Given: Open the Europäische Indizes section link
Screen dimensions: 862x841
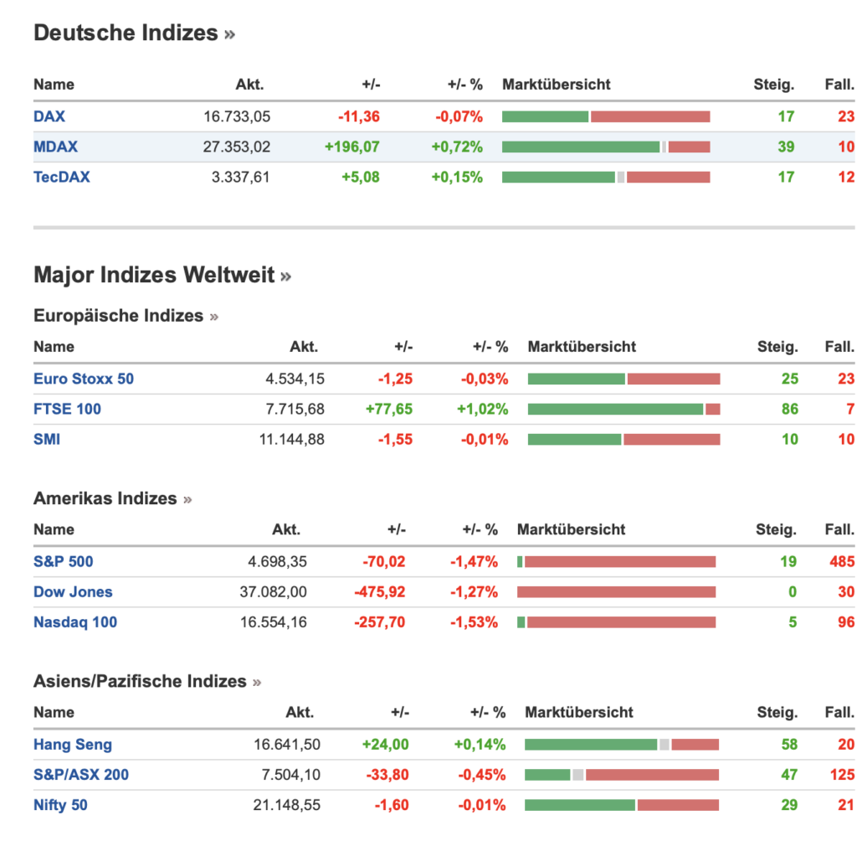Looking at the screenshot, I should click(x=126, y=316).
